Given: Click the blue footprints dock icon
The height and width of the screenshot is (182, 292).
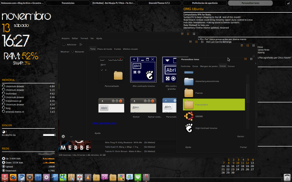Looking at the screenshot, I should tap(38, 177).
